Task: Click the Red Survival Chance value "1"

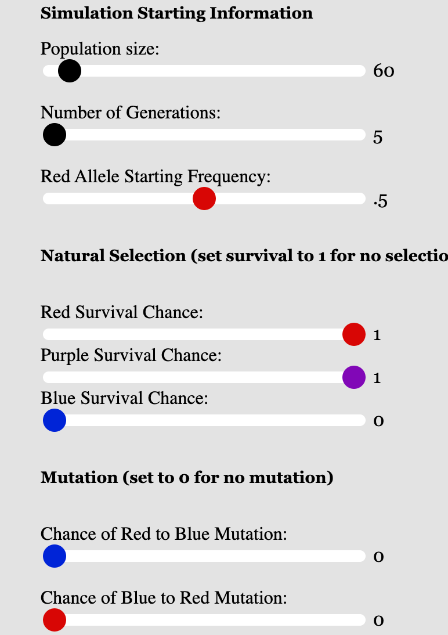Action: click(377, 335)
